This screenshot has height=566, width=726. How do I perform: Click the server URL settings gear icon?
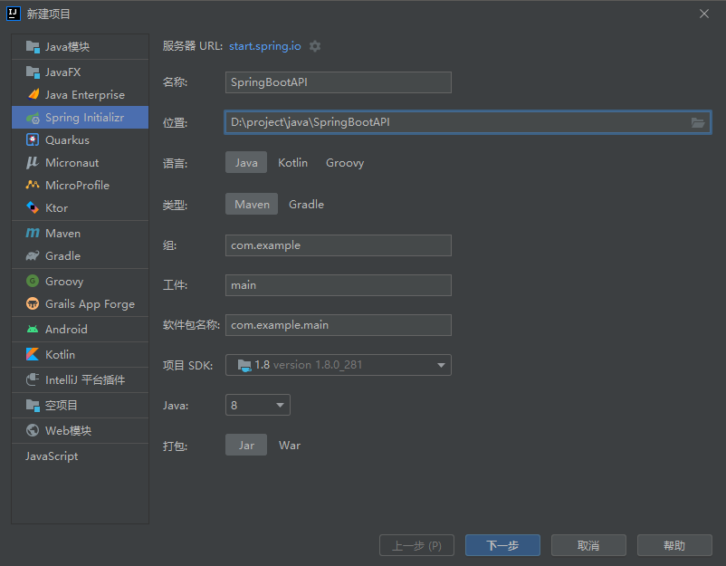[x=315, y=46]
